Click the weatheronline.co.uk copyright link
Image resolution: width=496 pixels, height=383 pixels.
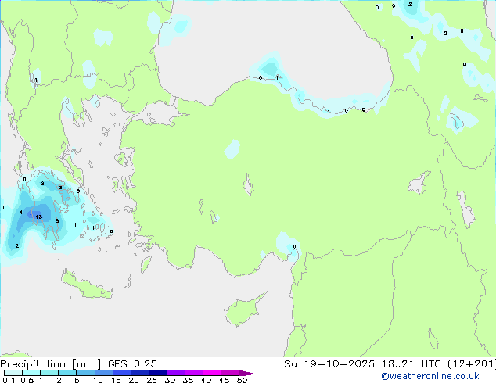(x=430, y=376)
